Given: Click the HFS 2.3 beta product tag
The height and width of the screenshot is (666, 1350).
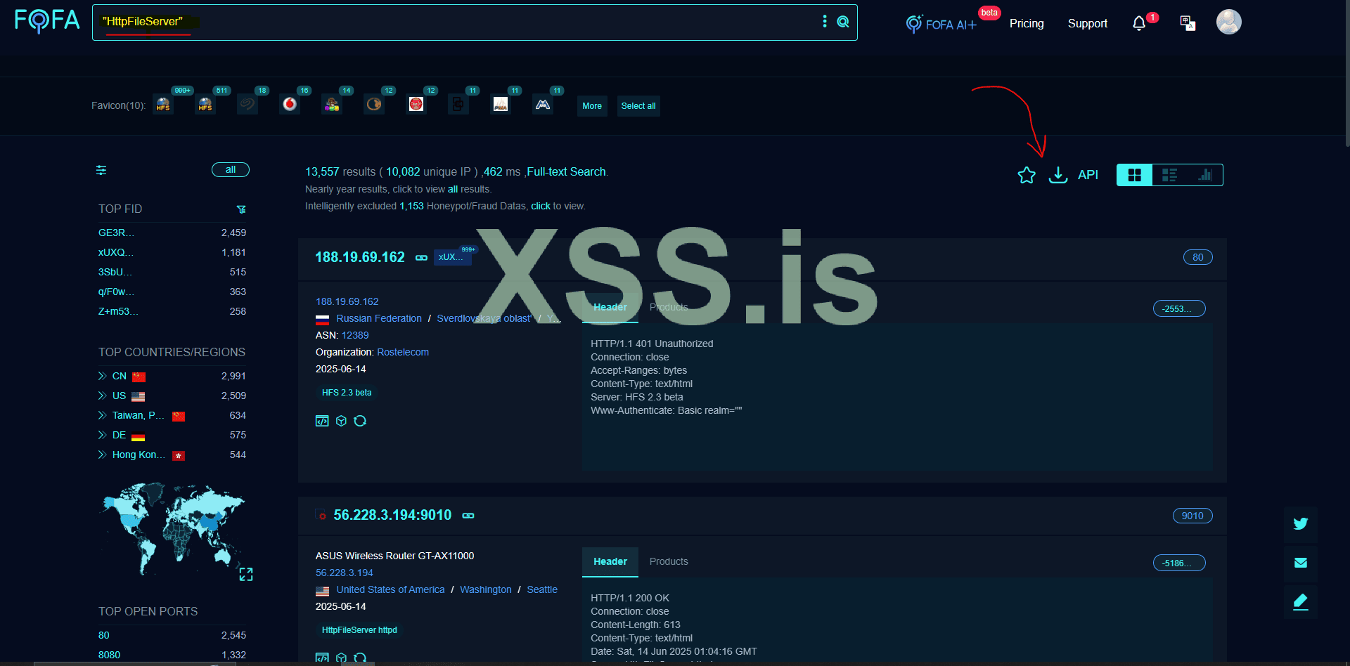Looking at the screenshot, I should click(347, 393).
